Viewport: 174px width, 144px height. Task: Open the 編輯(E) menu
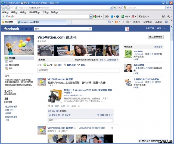pyautogui.click(x=14, y=12)
